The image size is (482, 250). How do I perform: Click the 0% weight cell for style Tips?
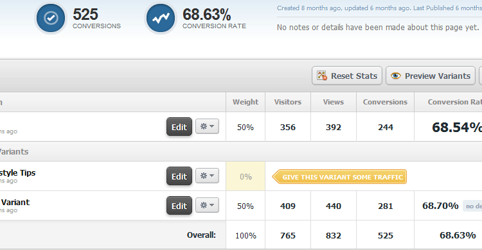click(245, 176)
